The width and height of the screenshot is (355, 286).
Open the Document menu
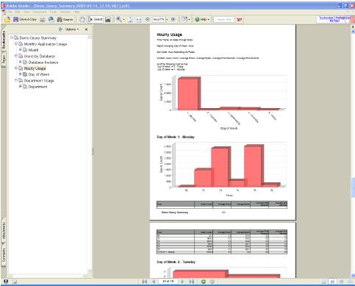[x=40, y=12]
